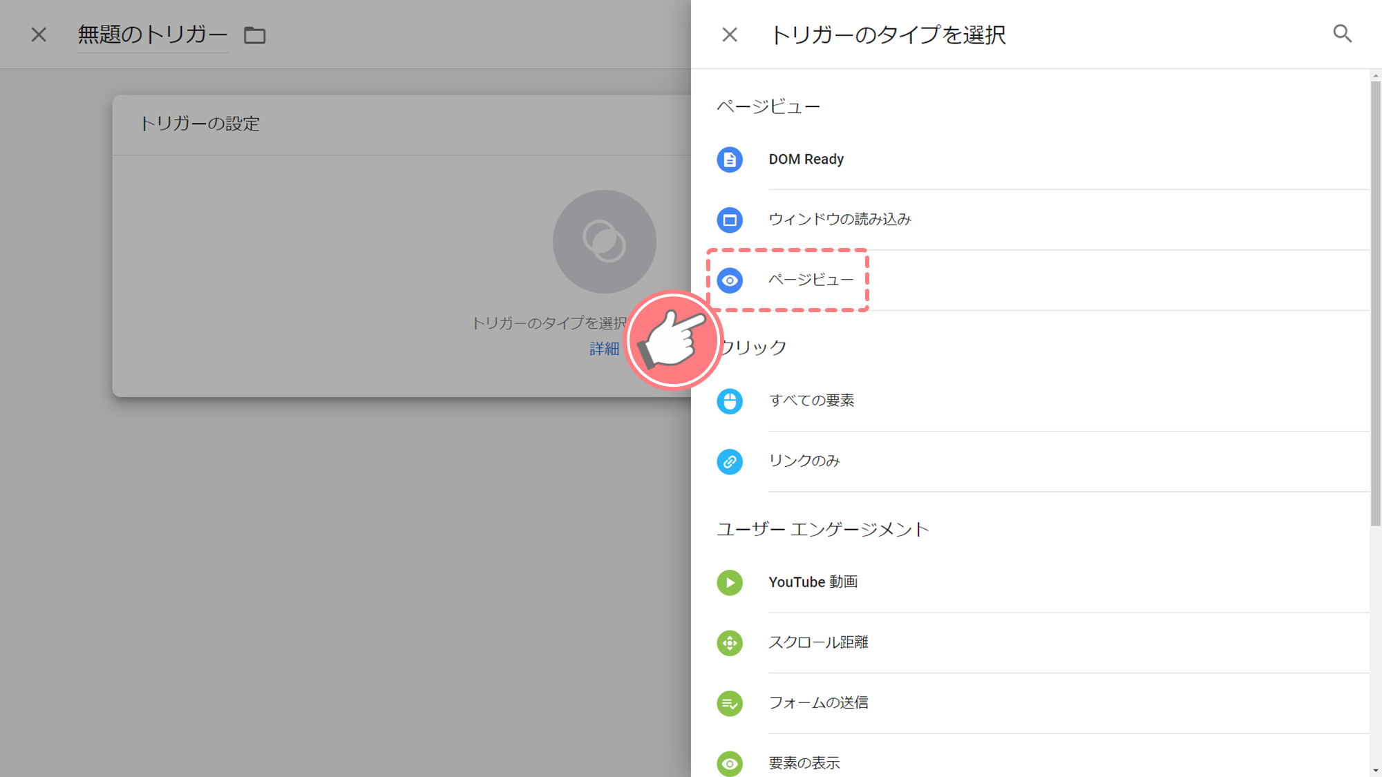Select the DOM Ready trigger type
1382x777 pixels.
1043,160
